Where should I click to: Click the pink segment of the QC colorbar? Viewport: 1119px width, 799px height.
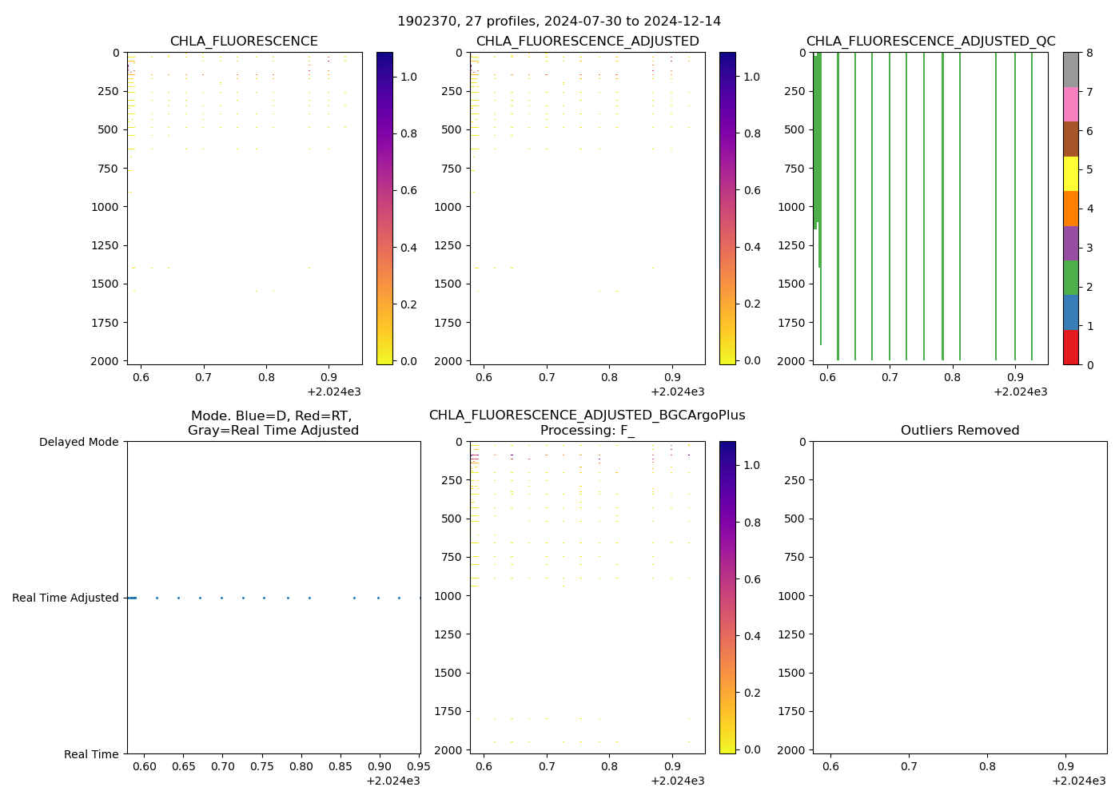click(x=1070, y=104)
